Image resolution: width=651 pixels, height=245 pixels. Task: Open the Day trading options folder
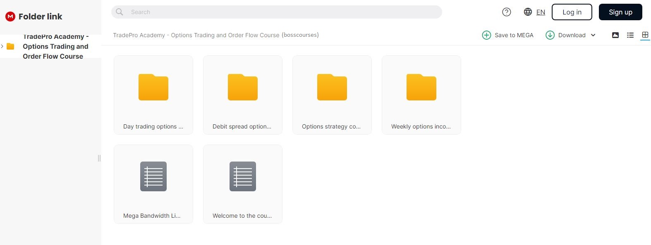153,95
